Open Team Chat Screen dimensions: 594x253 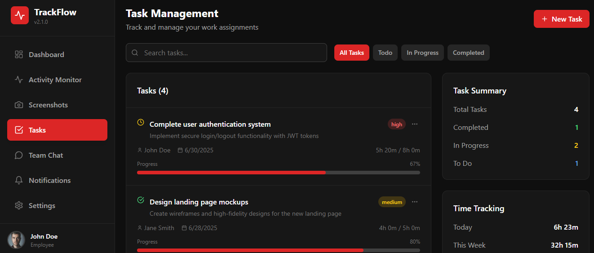pos(57,155)
